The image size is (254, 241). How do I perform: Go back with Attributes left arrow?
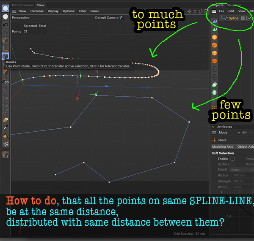(x=245, y=133)
